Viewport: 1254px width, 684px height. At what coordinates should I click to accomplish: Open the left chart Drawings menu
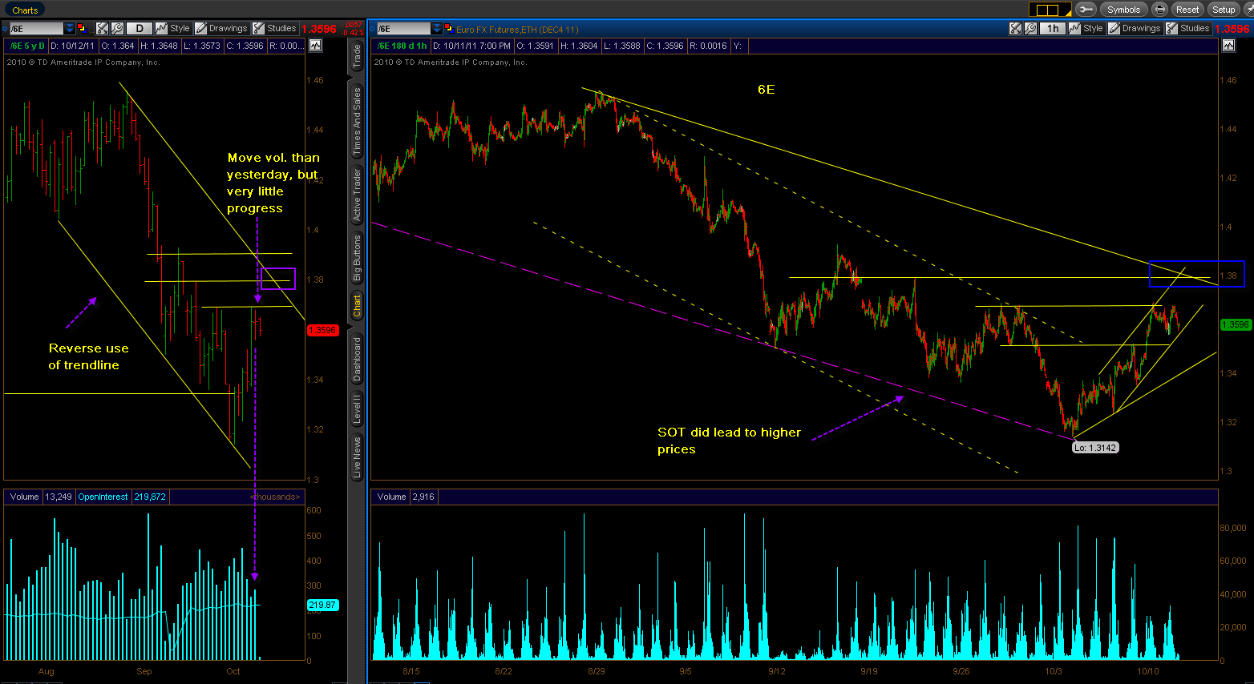pos(221,28)
